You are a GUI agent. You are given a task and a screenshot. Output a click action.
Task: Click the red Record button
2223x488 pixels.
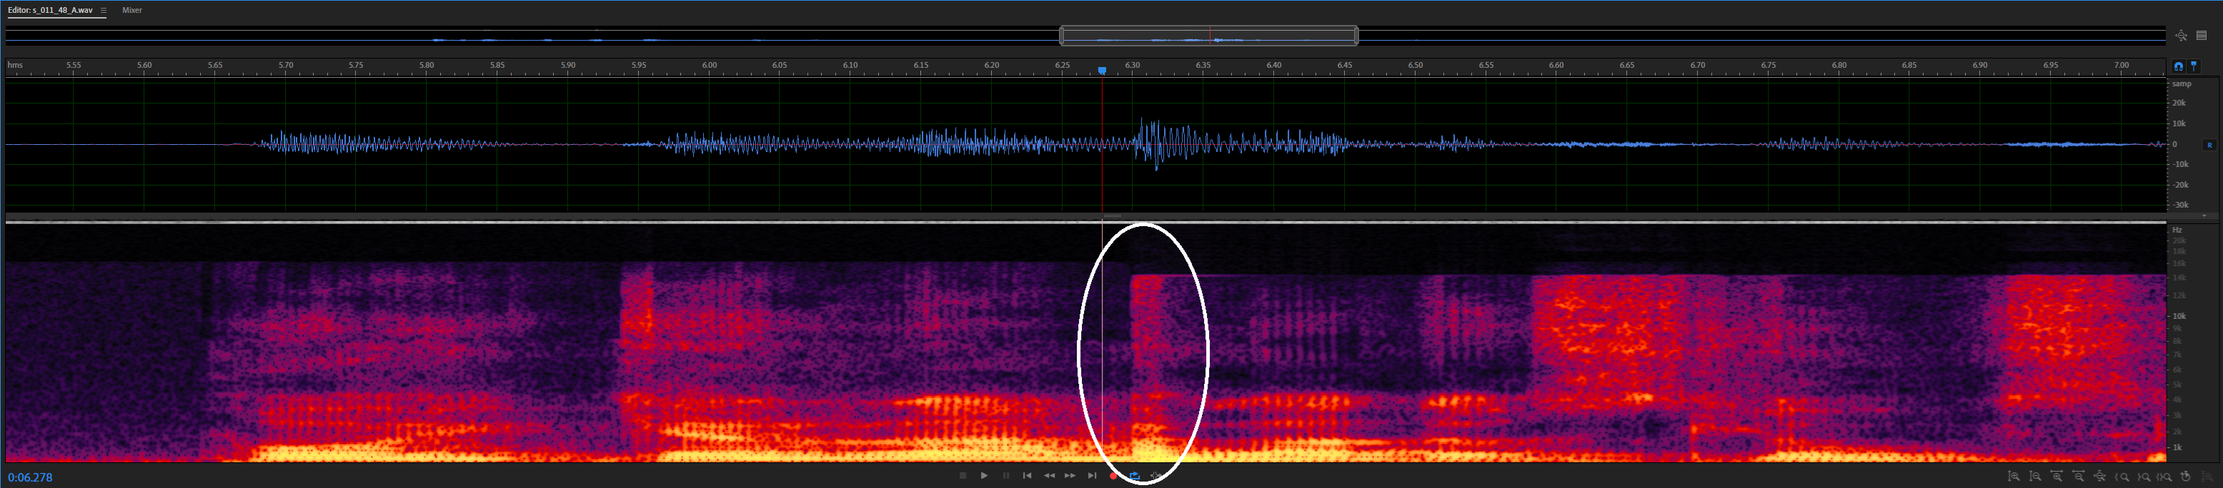tap(1113, 476)
